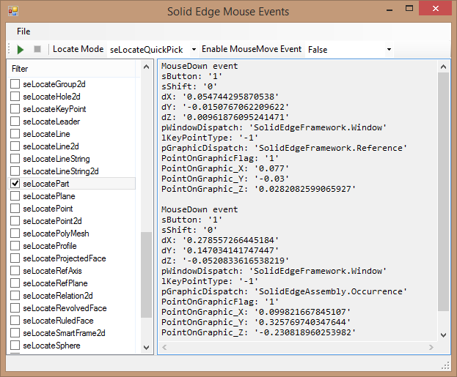Uncheck the seLocatePart checkbox
This screenshot has height=377, width=457.
[x=15, y=184]
